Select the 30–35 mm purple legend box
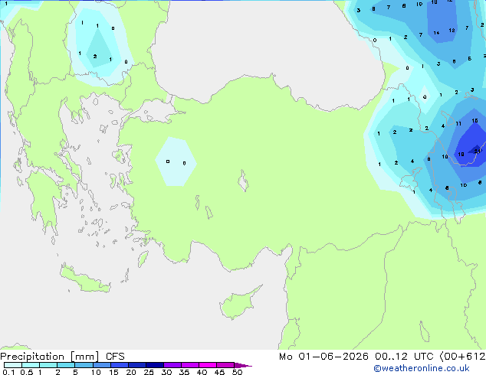Image resolution: width=486 pixels, height=375 pixels. pyautogui.click(x=172, y=365)
